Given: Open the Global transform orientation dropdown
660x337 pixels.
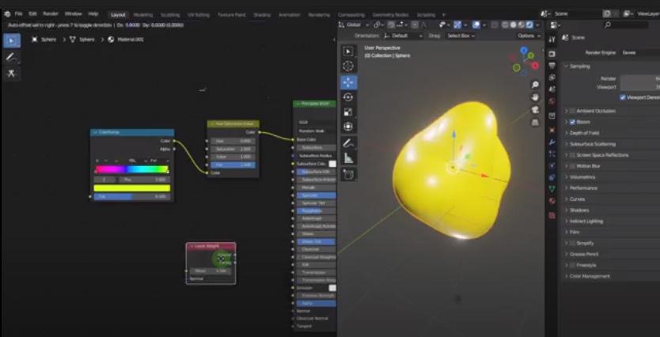Looking at the screenshot, I should 354,25.
